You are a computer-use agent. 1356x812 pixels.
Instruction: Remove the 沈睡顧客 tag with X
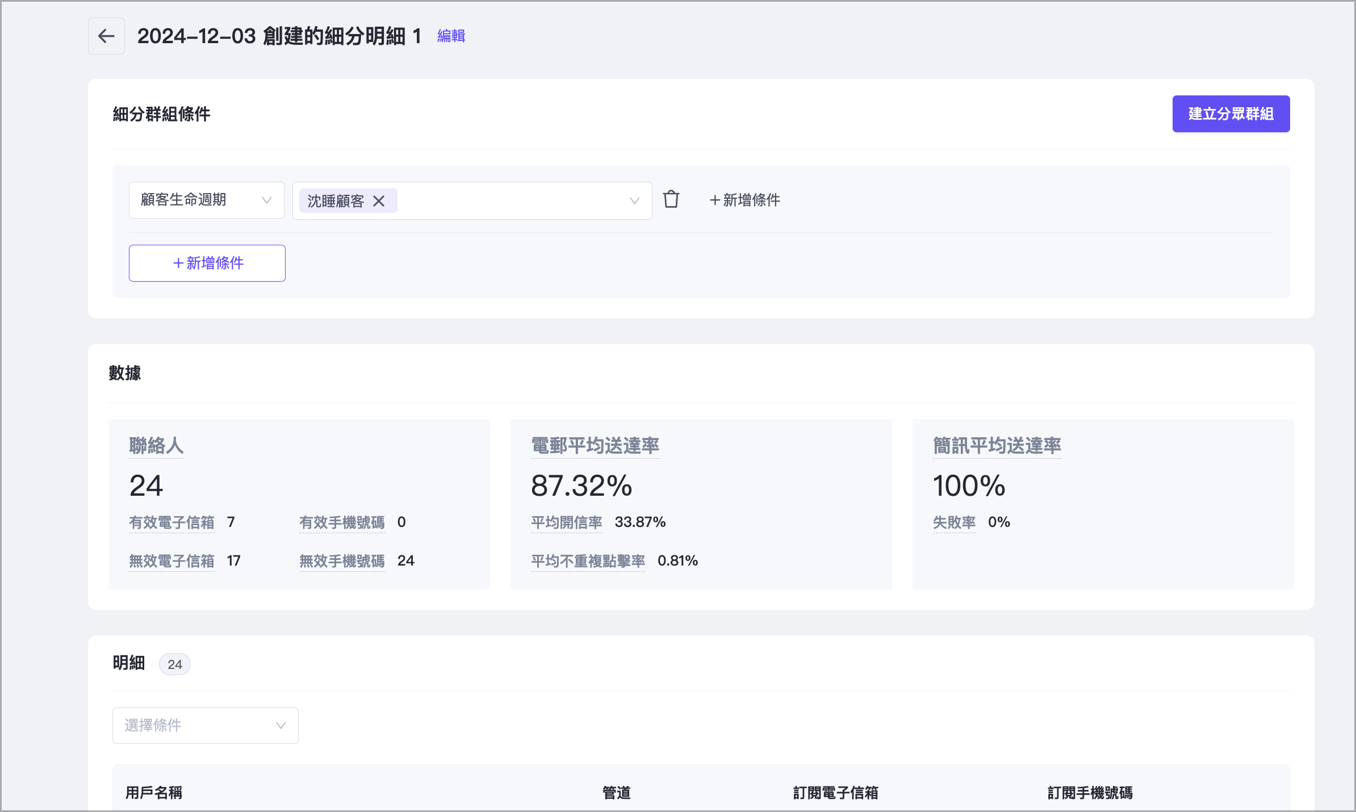click(x=379, y=201)
